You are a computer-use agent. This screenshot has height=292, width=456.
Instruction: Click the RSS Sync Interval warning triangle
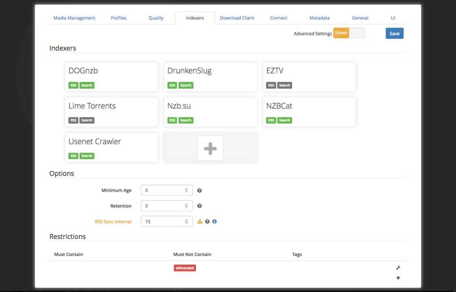[199, 221]
